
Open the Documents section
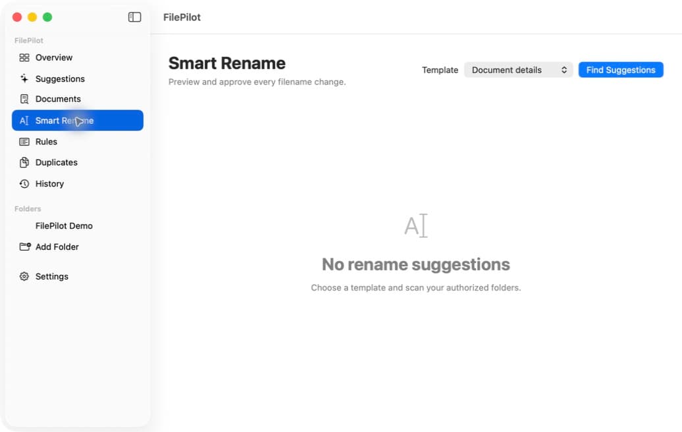(78, 99)
